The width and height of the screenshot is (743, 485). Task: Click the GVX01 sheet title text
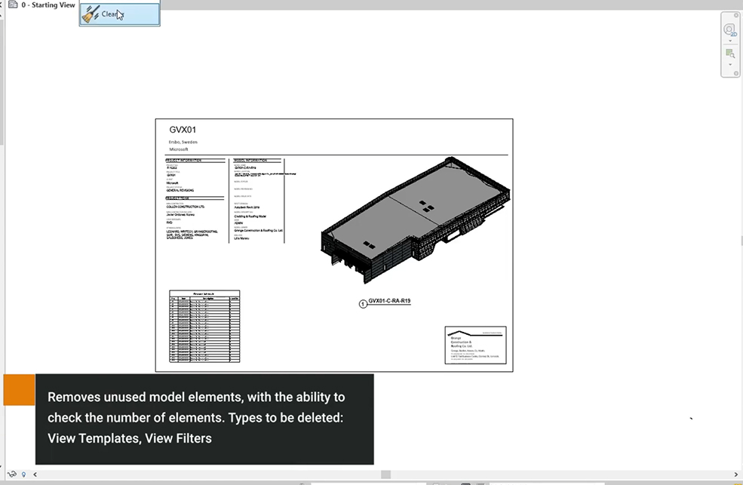click(183, 130)
